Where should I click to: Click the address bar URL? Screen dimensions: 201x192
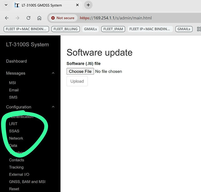point(120,18)
